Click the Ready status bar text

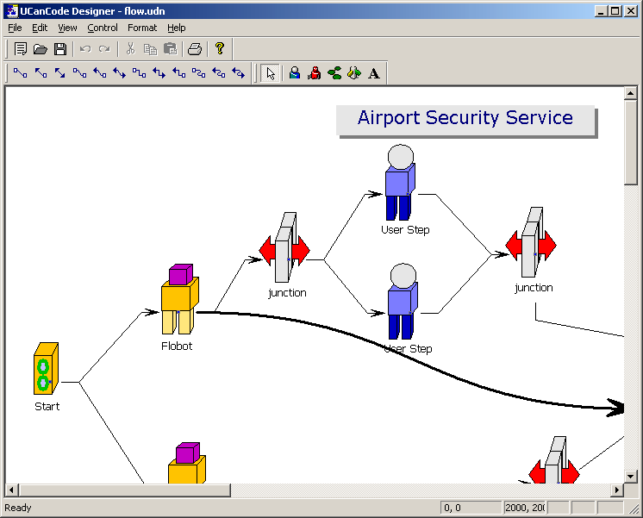pos(18,508)
